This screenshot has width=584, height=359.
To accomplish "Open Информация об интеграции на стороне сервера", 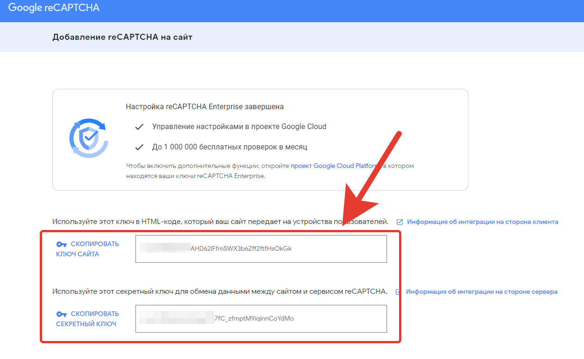I will [482, 292].
